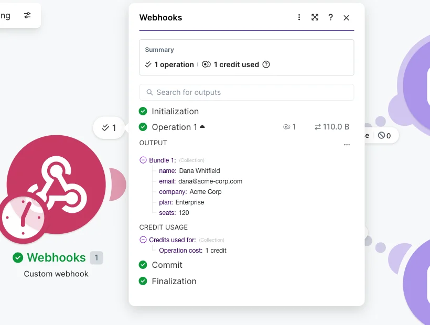
Task: Click the Custom webhook subtitle
Action: point(56,274)
